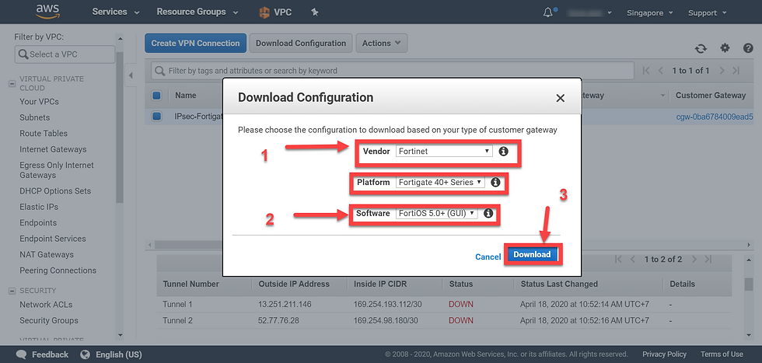Collapse the Virtual Private Cloud section

[12, 84]
